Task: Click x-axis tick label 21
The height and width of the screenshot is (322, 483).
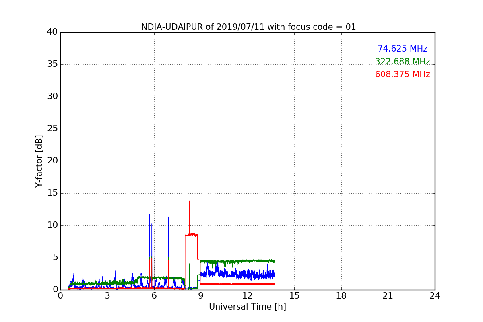Action: 388,296
